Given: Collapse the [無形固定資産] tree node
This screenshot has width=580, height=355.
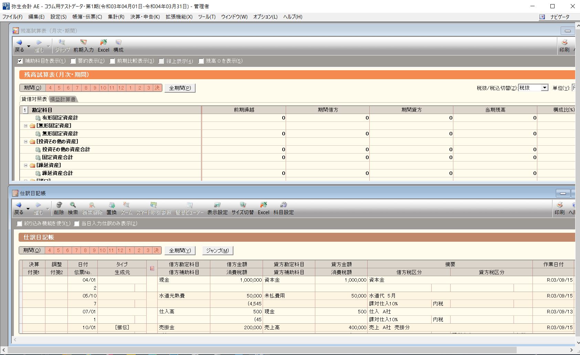Looking at the screenshot, I should point(25,126).
